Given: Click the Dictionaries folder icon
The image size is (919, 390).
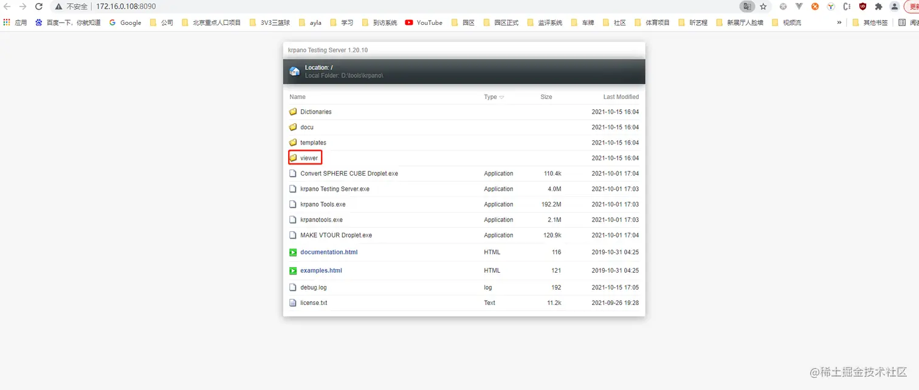Looking at the screenshot, I should coord(293,112).
